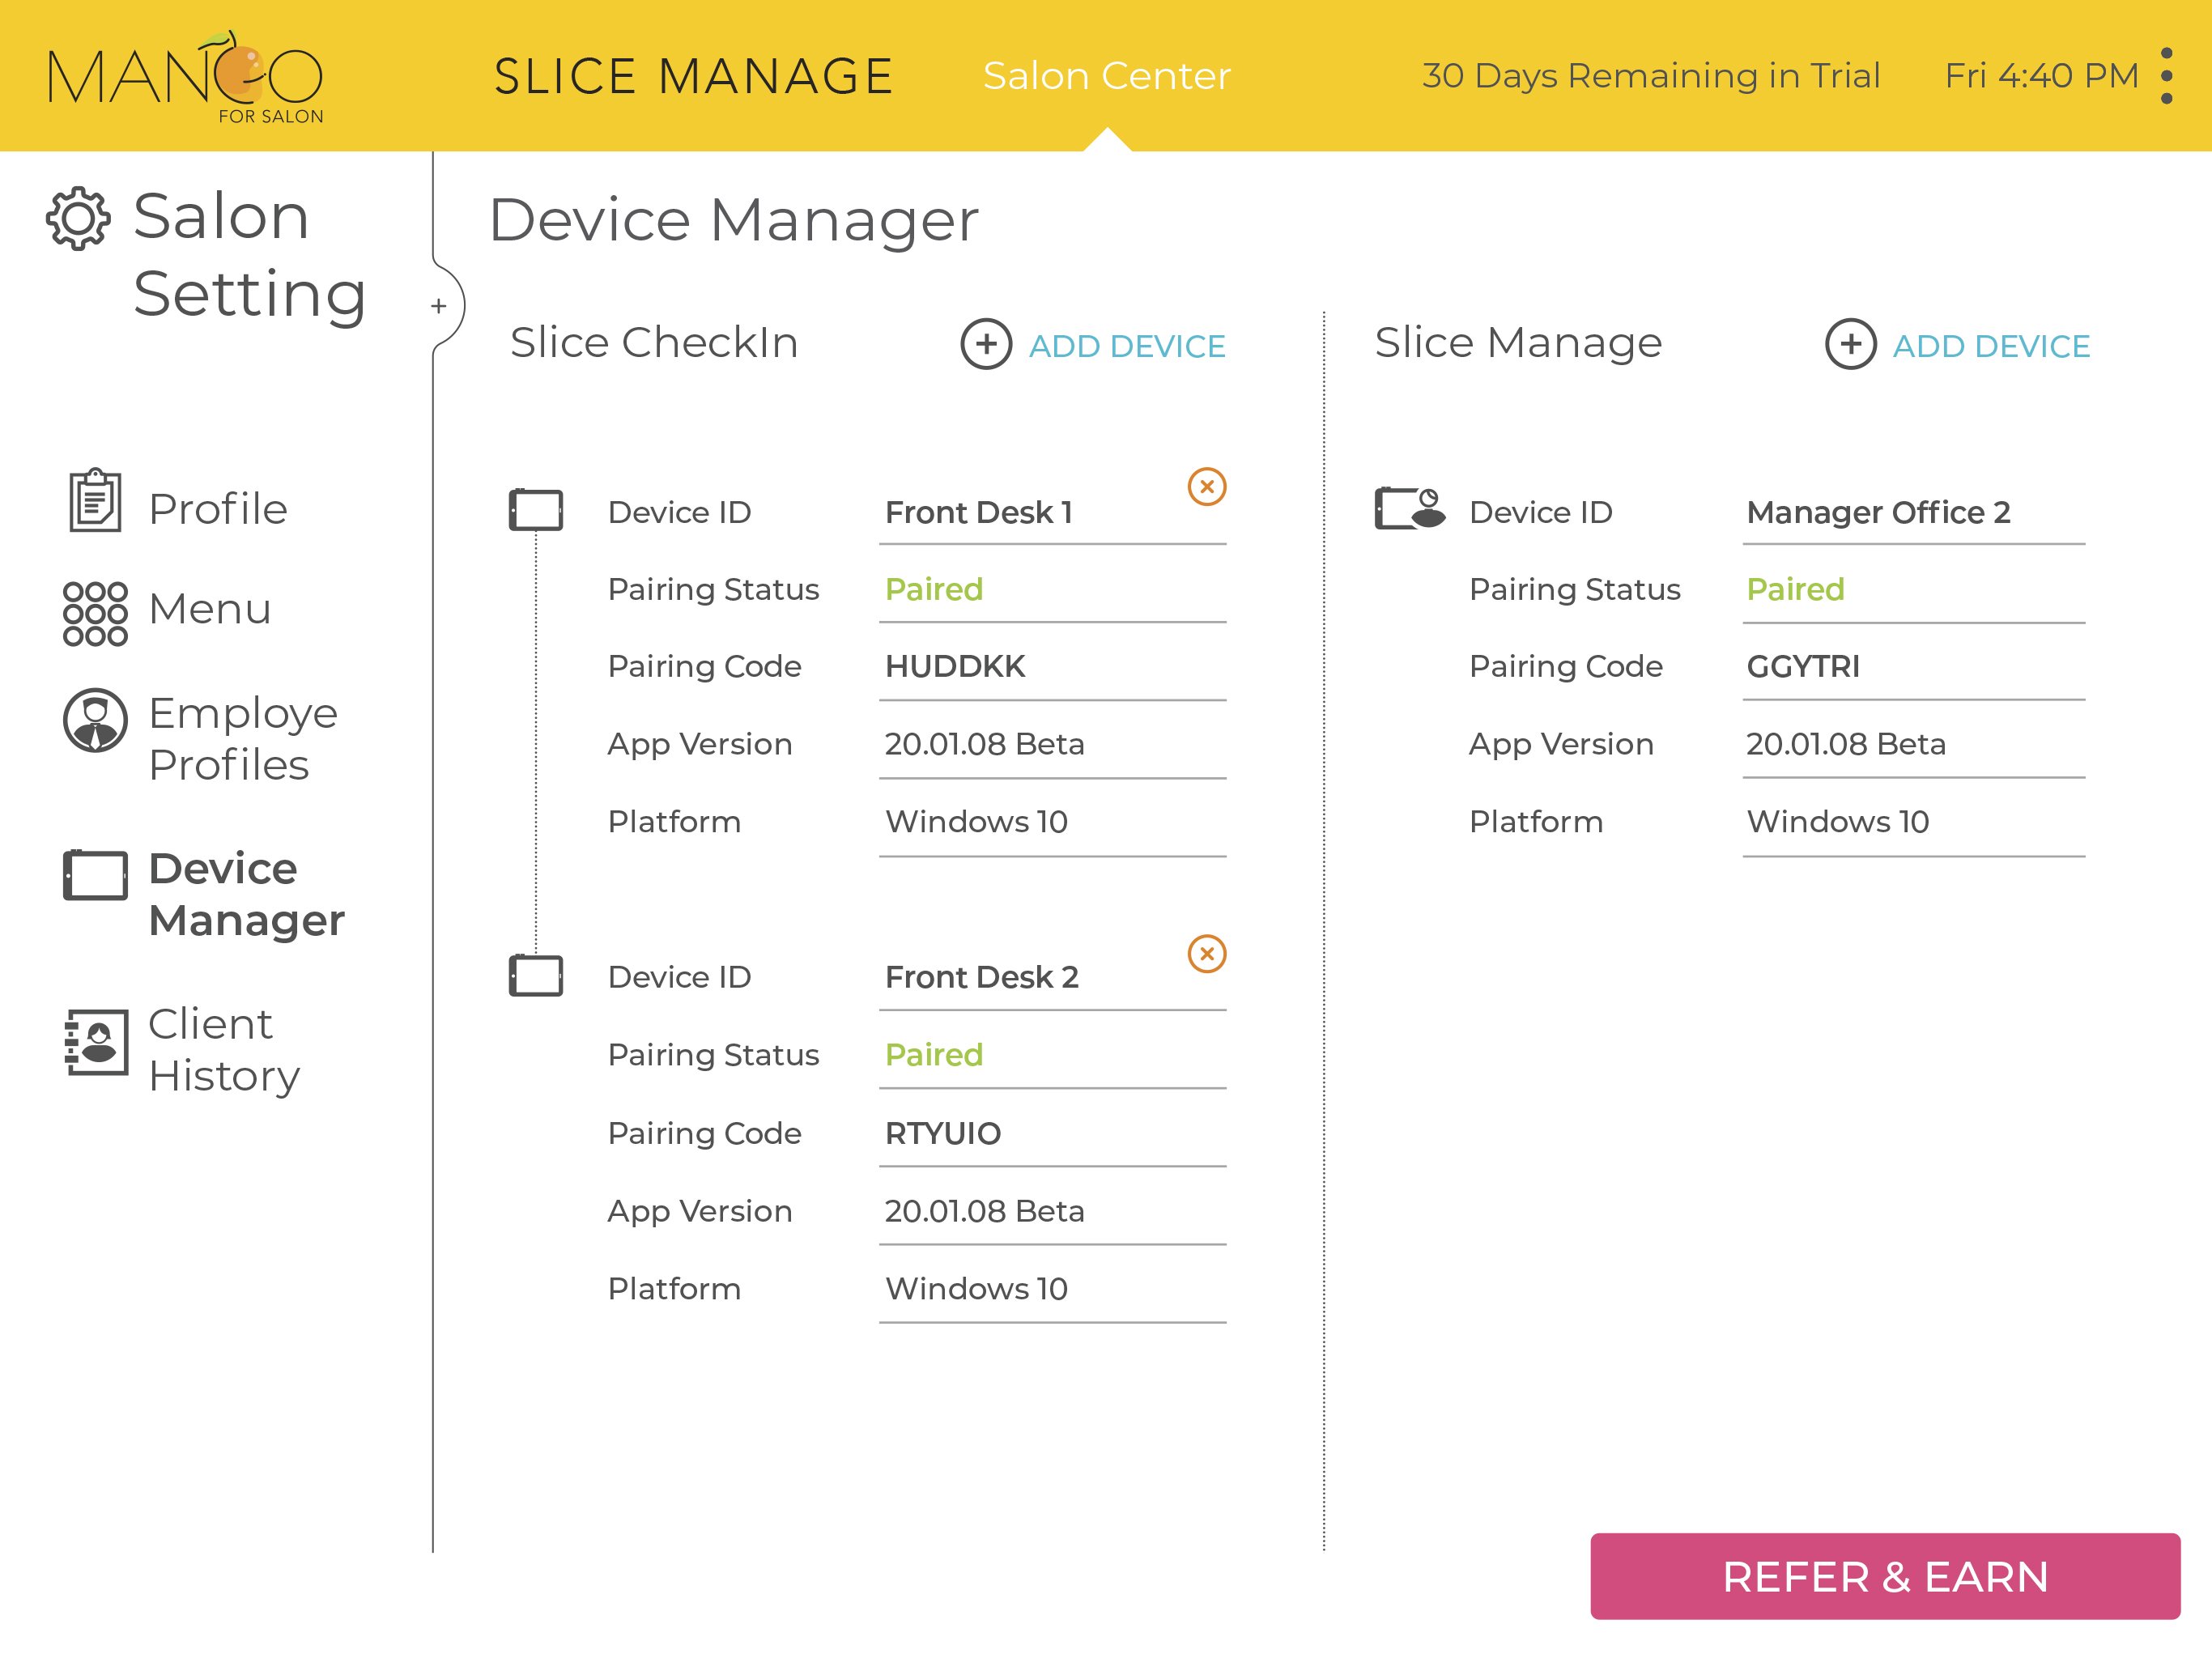Screen dimensions: 2212x1658
Task: Open the Menu grid icon
Action: (x=95, y=613)
